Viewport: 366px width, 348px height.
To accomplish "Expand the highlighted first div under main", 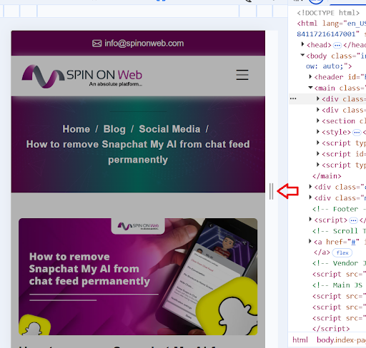I will pos(318,98).
